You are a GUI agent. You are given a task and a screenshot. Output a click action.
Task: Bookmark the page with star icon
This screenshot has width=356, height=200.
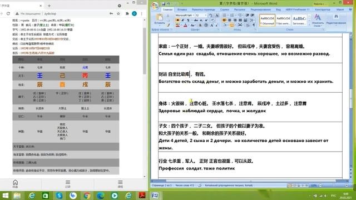pos(118,13)
